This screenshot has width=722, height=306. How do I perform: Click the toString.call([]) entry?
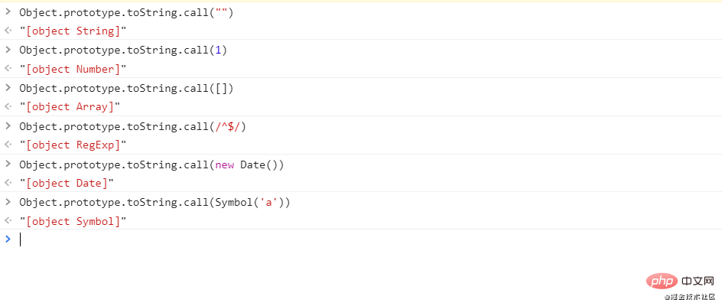pyautogui.click(x=126, y=88)
